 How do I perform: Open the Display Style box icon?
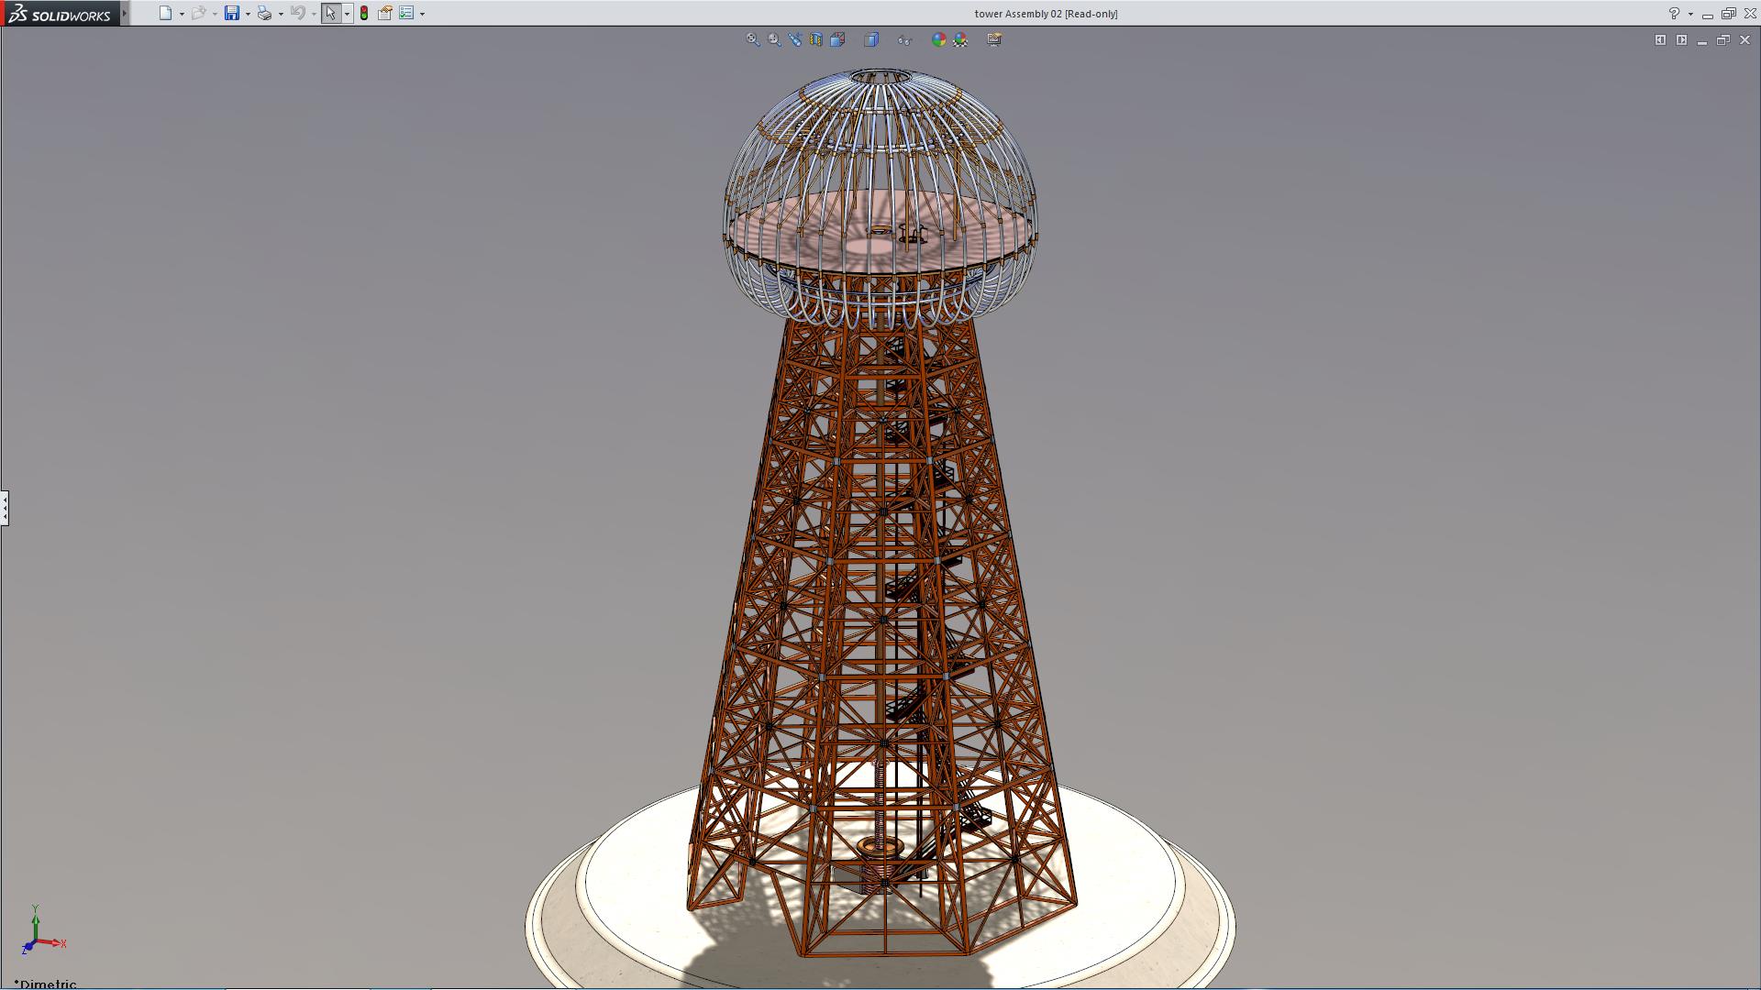click(x=871, y=39)
